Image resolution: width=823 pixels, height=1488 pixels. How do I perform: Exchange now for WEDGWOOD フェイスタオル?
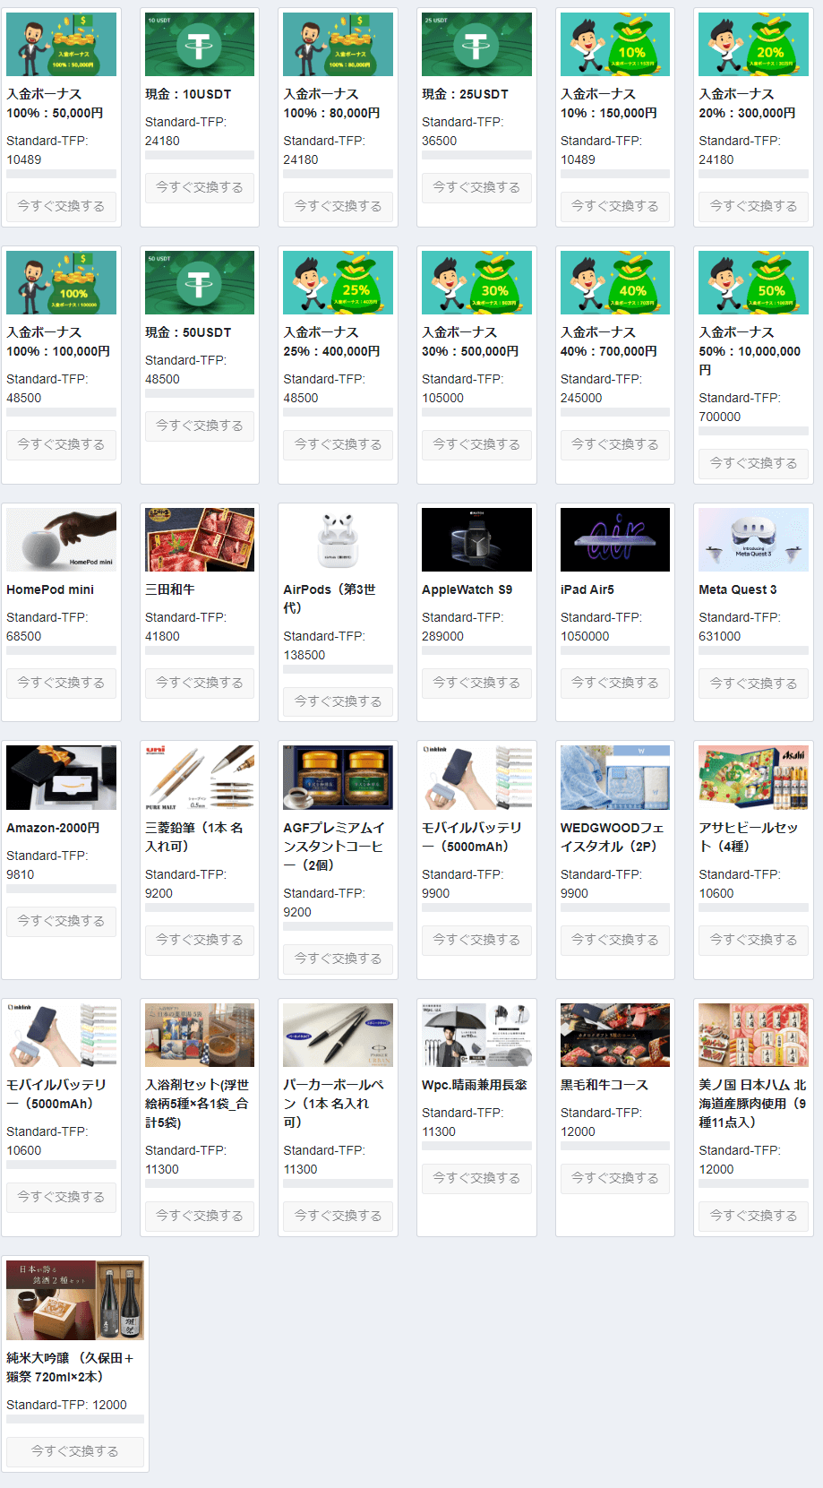615,940
